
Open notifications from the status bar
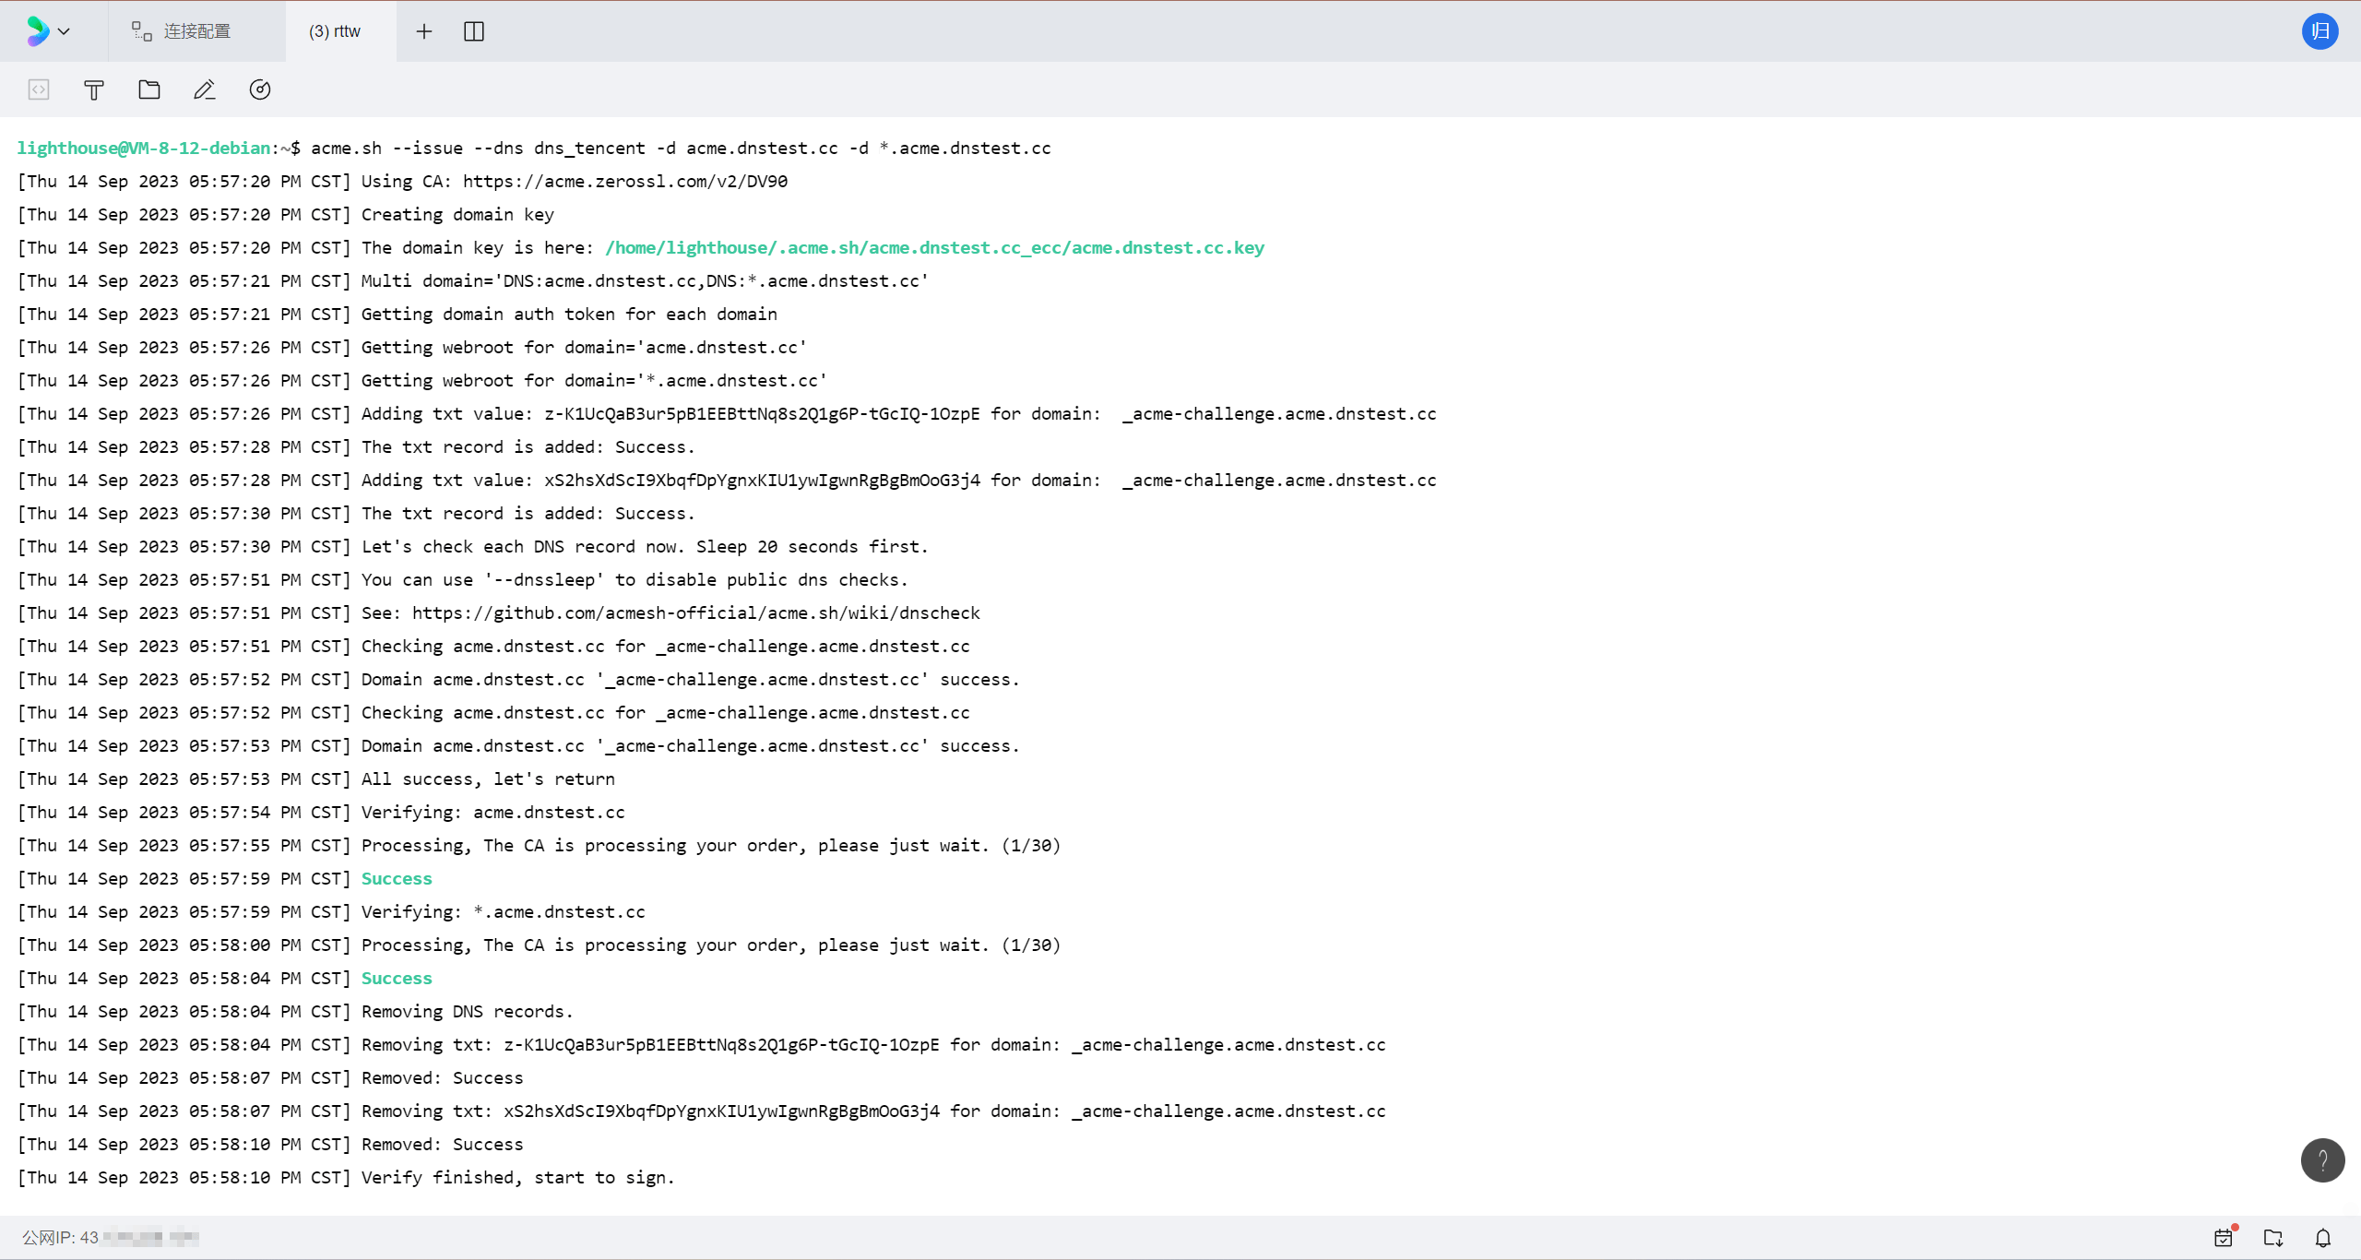pyautogui.click(x=2323, y=1237)
